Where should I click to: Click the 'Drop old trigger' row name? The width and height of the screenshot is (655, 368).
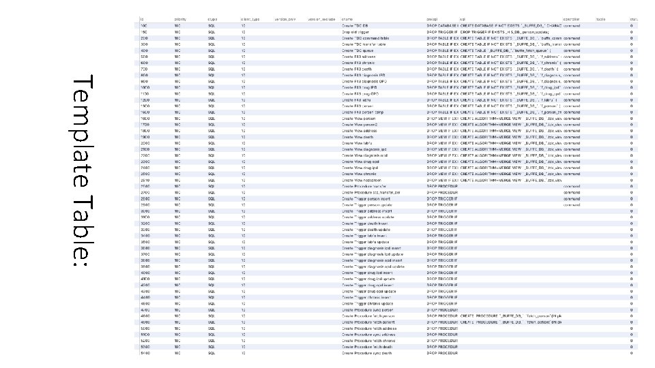click(x=355, y=32)
